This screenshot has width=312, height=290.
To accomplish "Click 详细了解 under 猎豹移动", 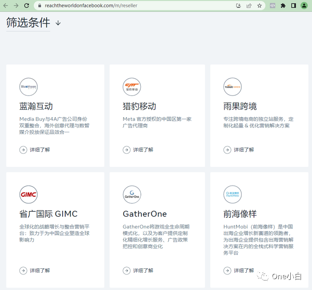I will (143, 150).
